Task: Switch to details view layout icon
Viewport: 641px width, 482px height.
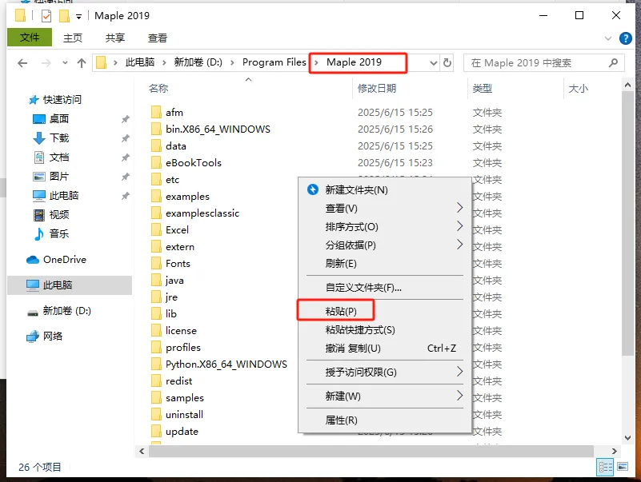Action: pos(605,468)
